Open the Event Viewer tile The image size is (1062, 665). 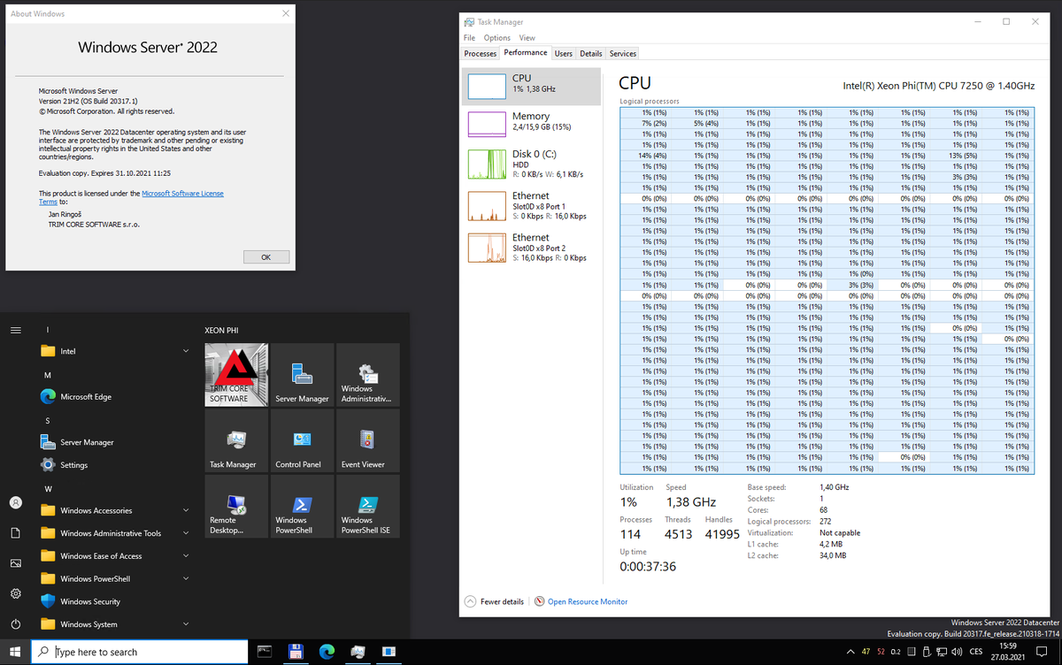367,441
